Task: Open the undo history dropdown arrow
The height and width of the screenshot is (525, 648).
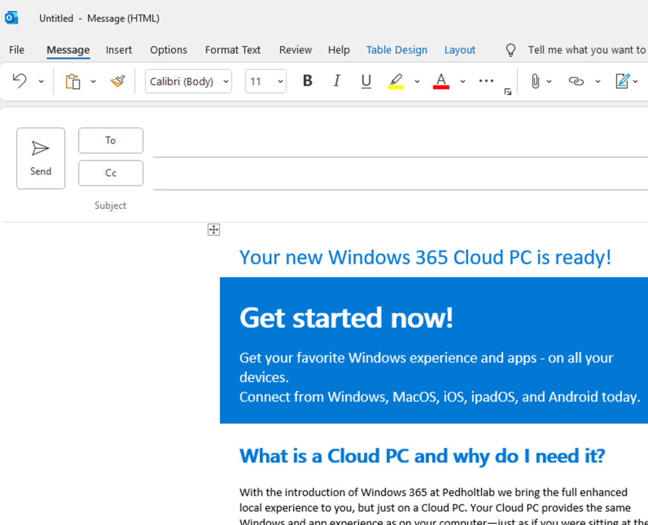Action: pos(41,82)
